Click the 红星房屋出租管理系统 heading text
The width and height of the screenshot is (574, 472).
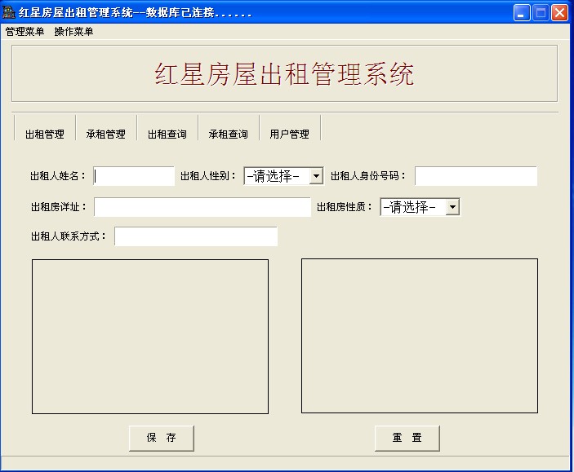[x=284, y=74]
